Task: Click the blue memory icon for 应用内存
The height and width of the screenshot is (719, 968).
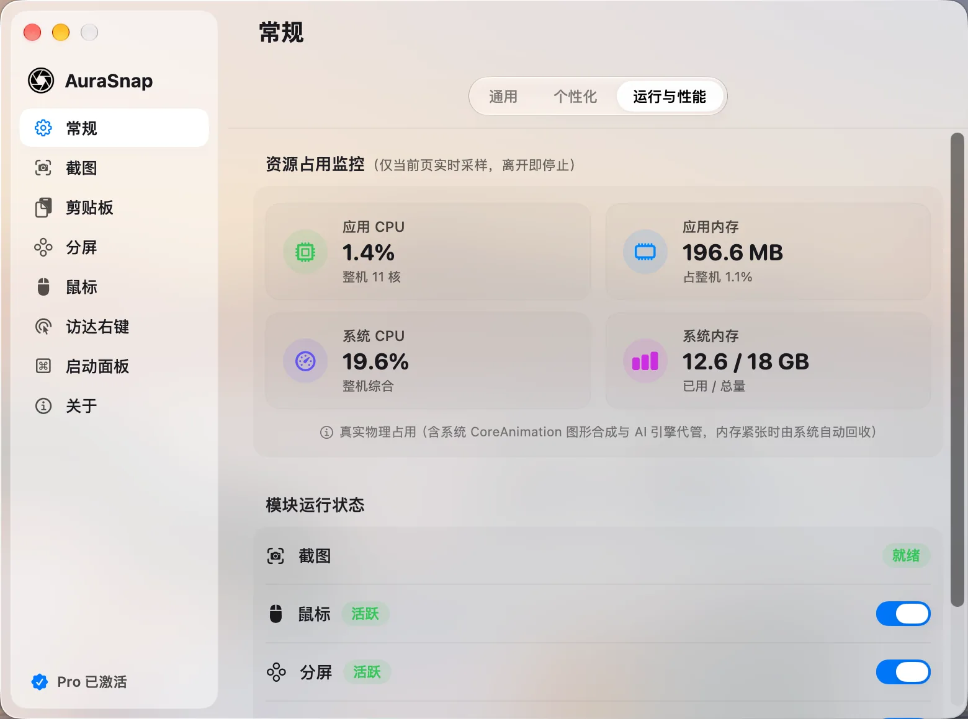Action: click(645, 252)
